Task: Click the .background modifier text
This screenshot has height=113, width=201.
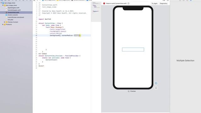Action: click(54, 35)
